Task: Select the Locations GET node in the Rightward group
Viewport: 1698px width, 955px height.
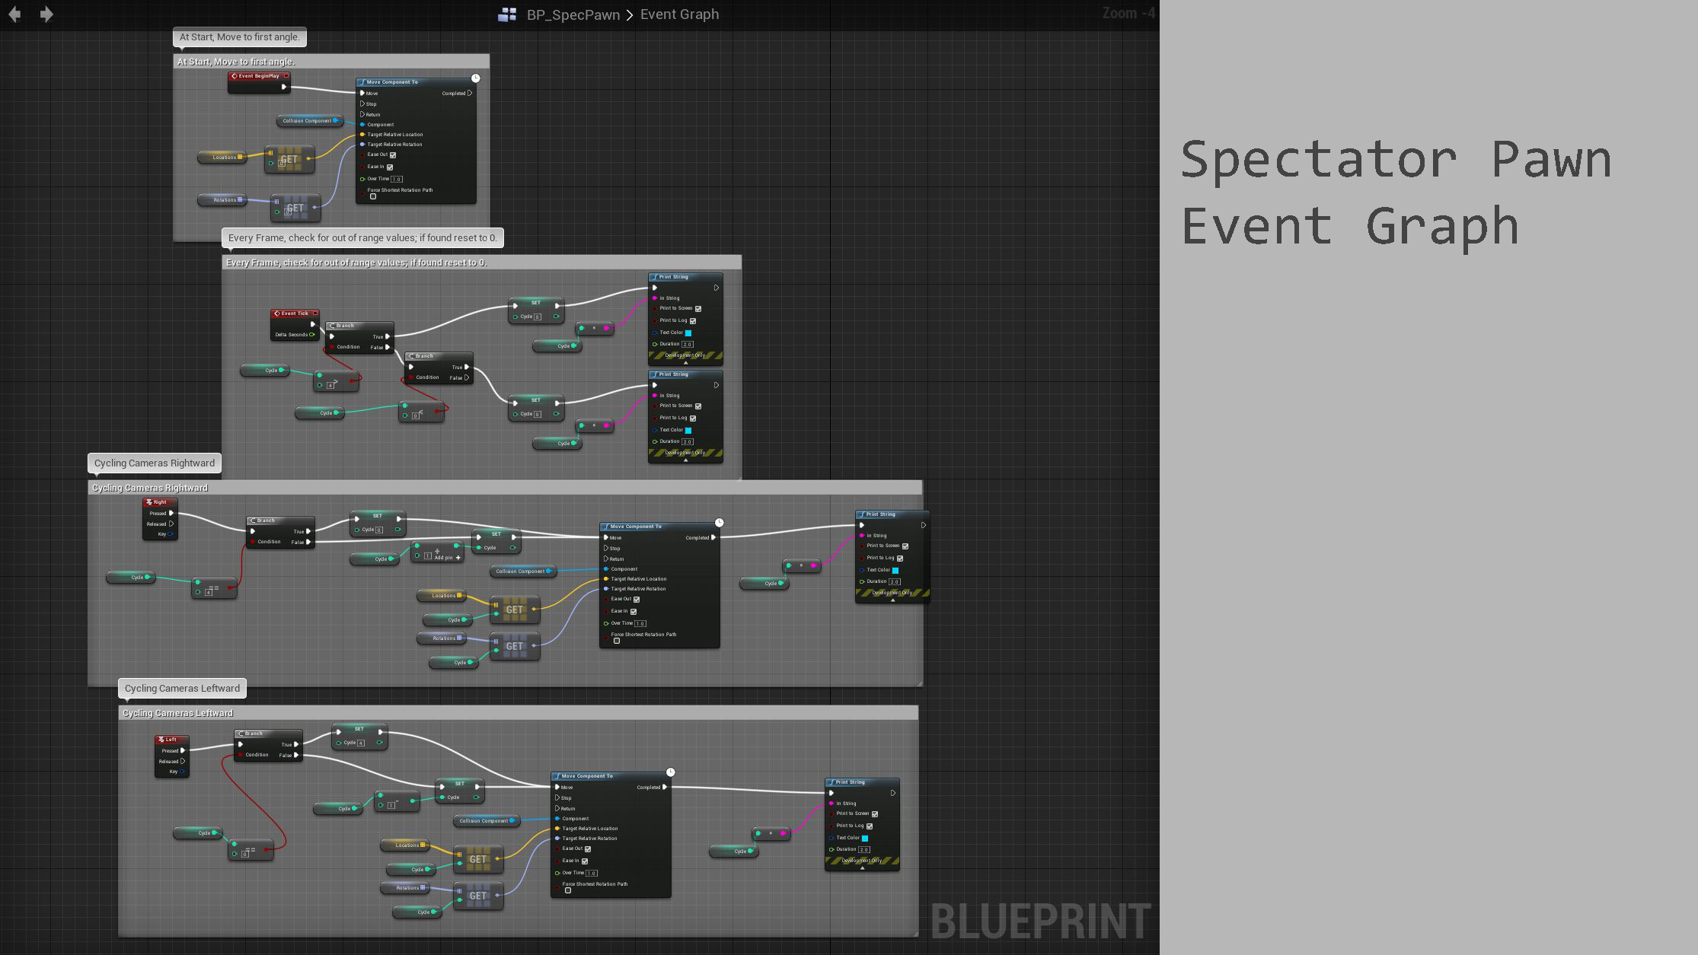Action: pos(515,610)
